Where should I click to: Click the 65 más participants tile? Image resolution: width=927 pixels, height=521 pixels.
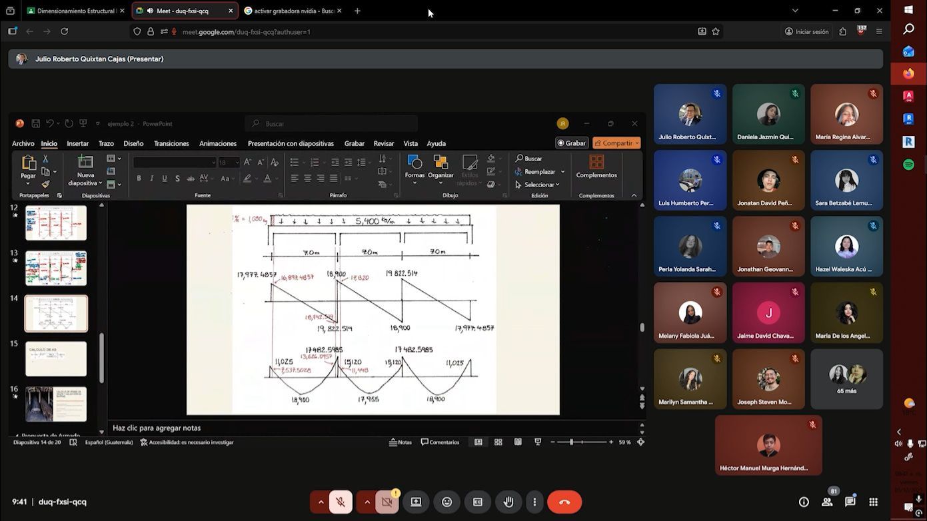click(846, 378)
